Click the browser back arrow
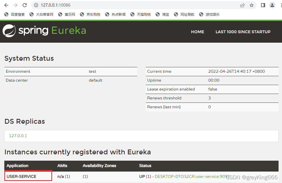Screen dimensions: 282x183 6,5
